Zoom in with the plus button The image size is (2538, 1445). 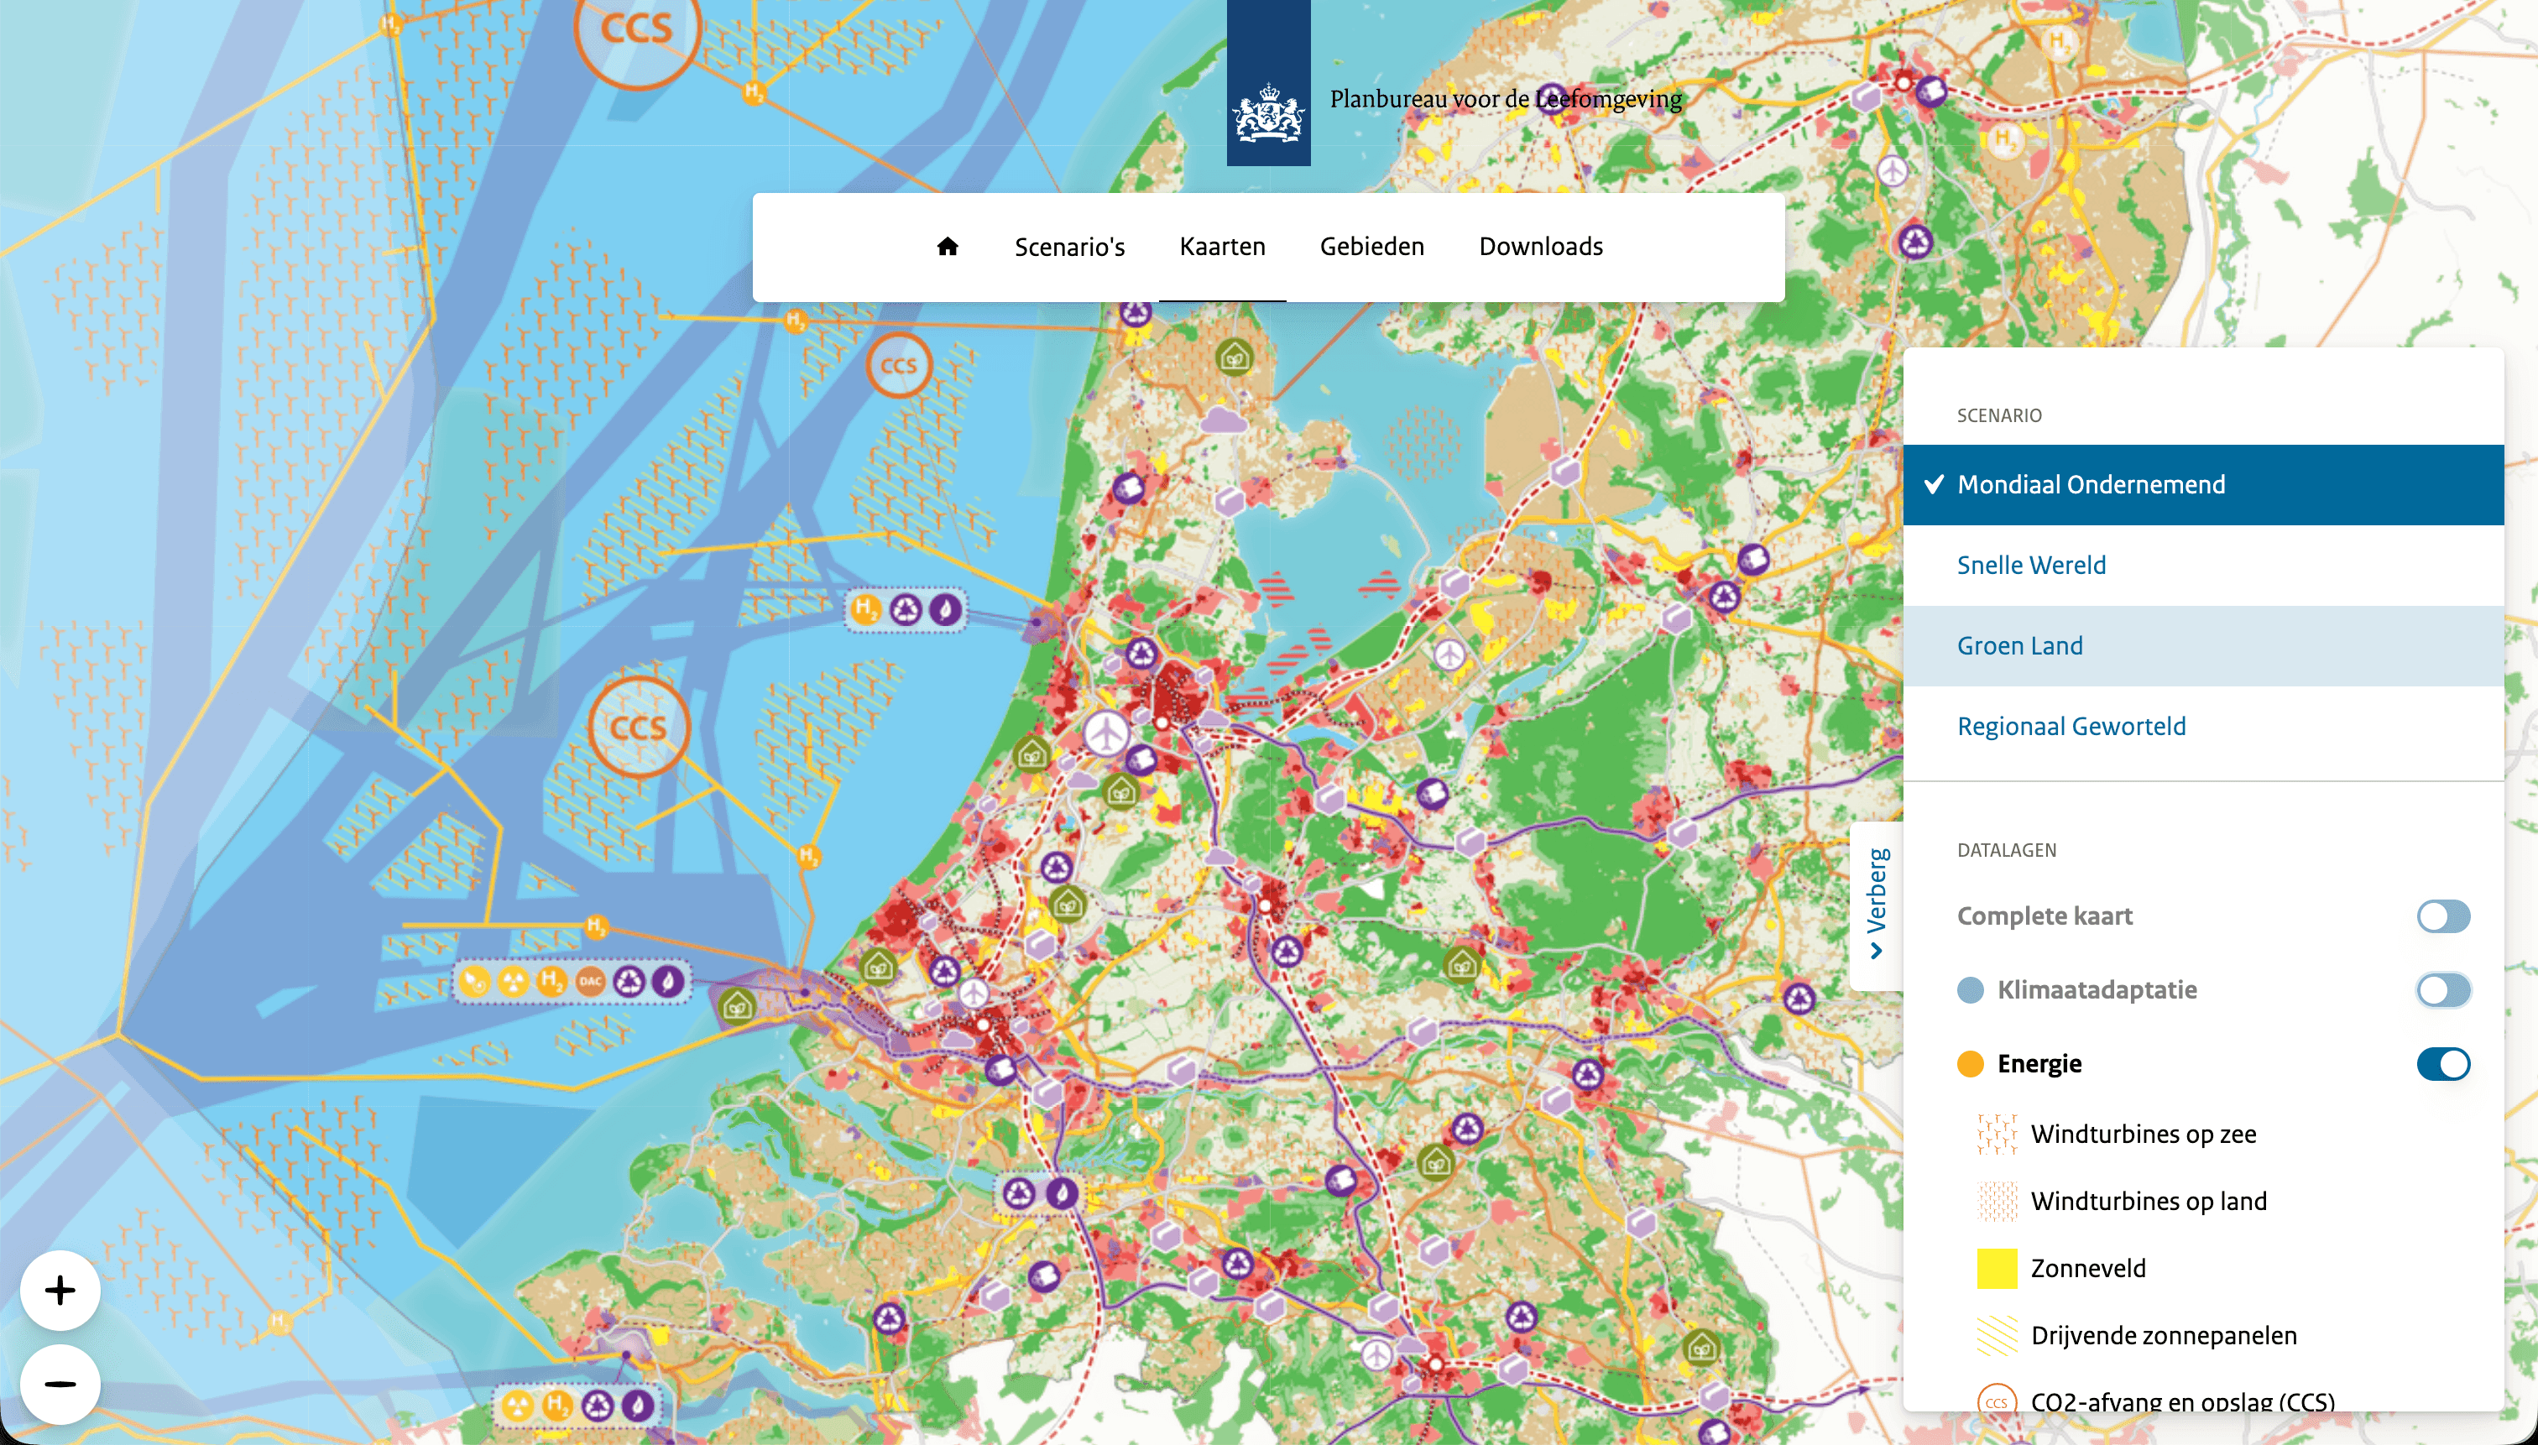pyautogui.click(x=60, y=1291)
